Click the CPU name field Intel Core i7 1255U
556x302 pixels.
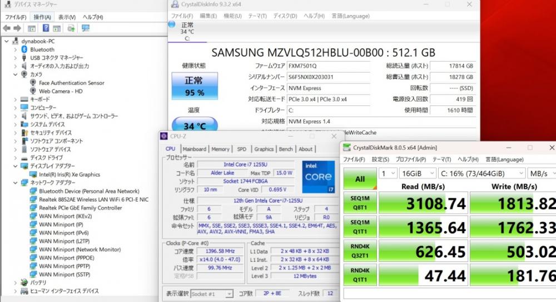tap(245, 165)
